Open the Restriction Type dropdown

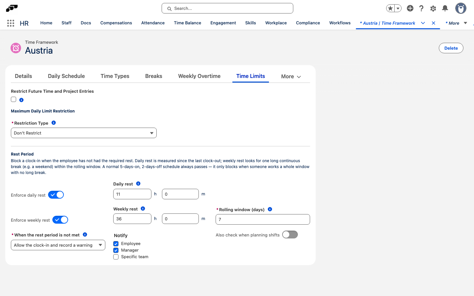point(84,133)
